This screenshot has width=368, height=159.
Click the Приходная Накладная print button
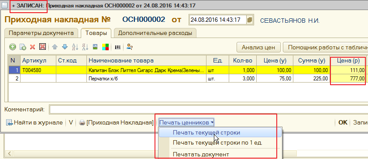coord(117,123)
